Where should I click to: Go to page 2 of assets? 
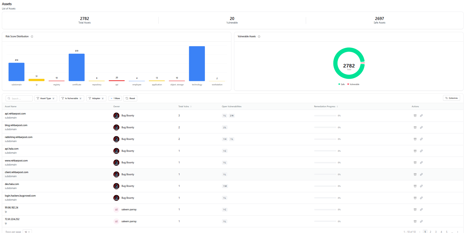click(430, 232)
